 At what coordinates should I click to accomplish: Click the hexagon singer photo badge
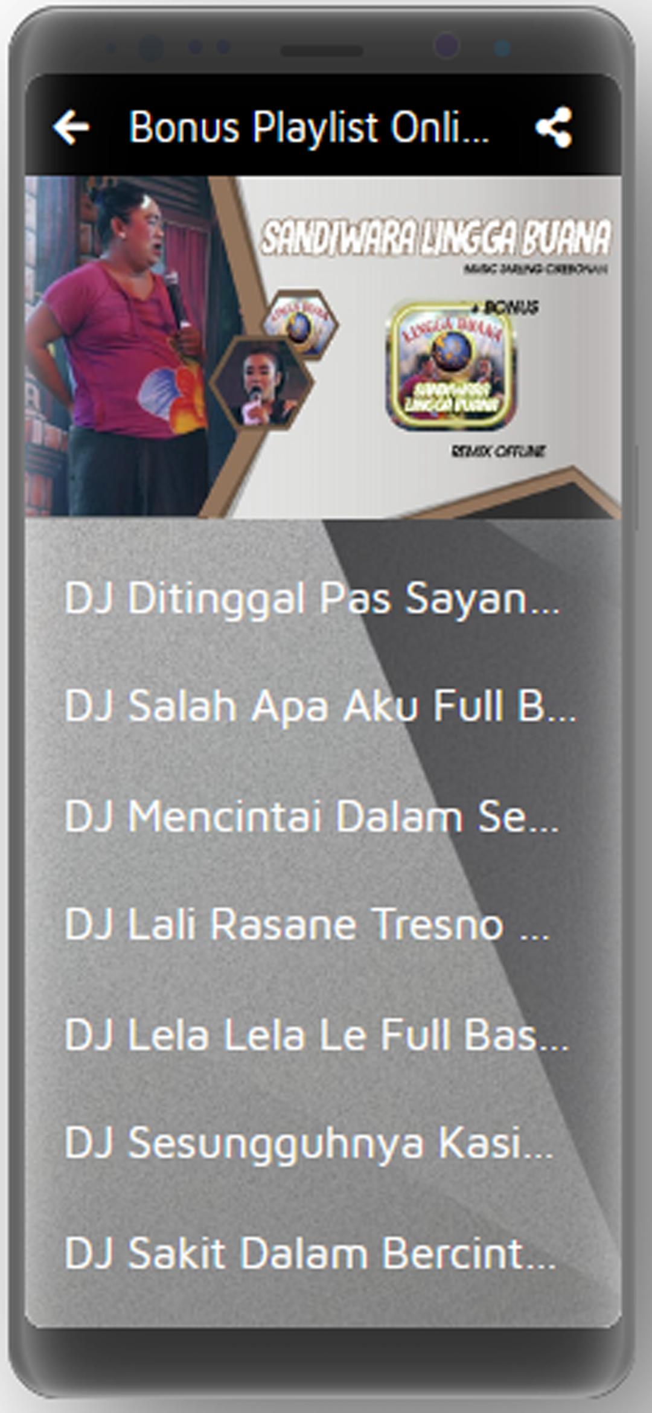pos(261,383)
